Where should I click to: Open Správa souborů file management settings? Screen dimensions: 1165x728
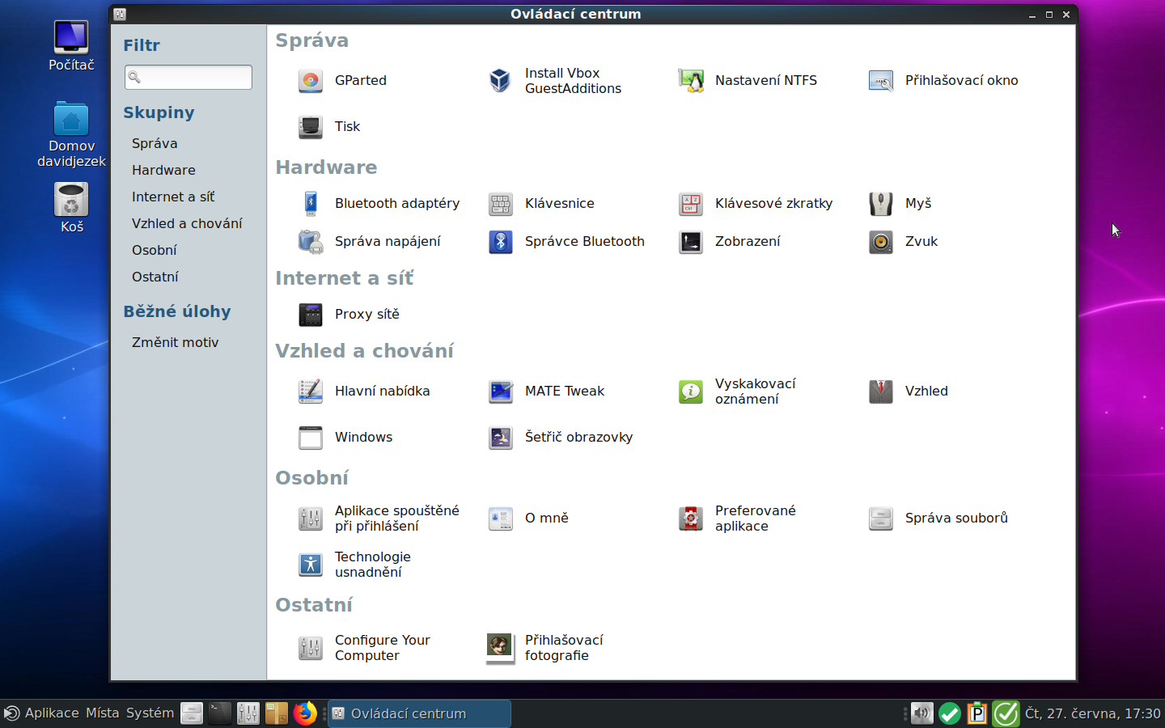click(938, 518)
